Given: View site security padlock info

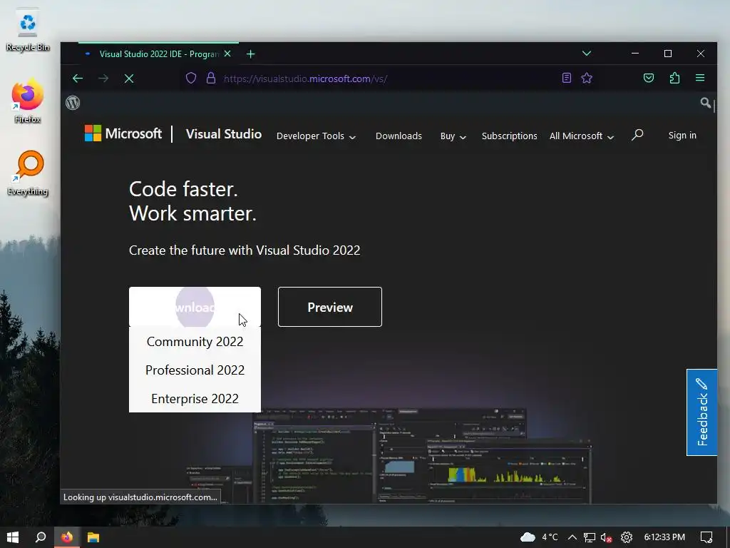Looking at the screenshot, I should click(x=211, y=78).
